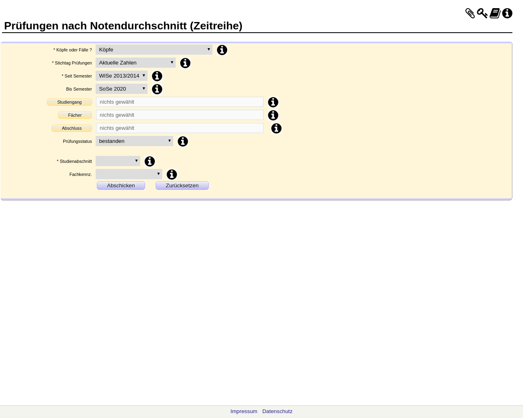Click the key icon in the top toolbar
The height and width of the screenshot is (418, 523).
(x=482, y=13)
